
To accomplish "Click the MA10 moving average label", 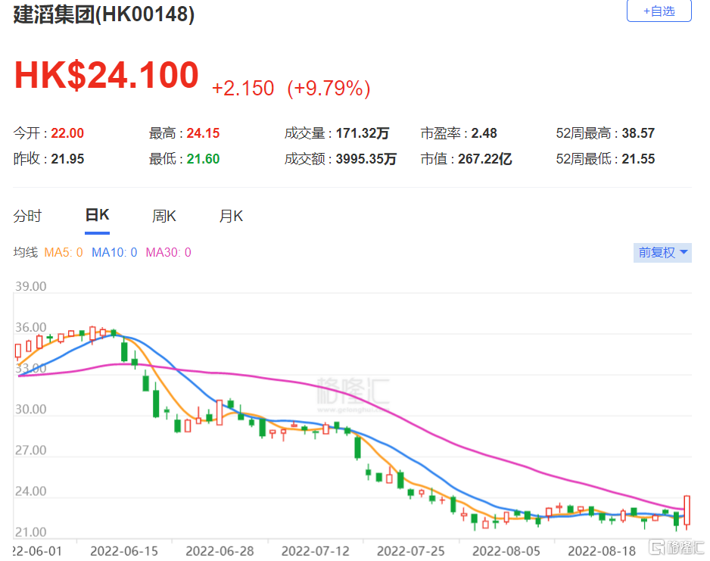I will click(x=114, y=252).
